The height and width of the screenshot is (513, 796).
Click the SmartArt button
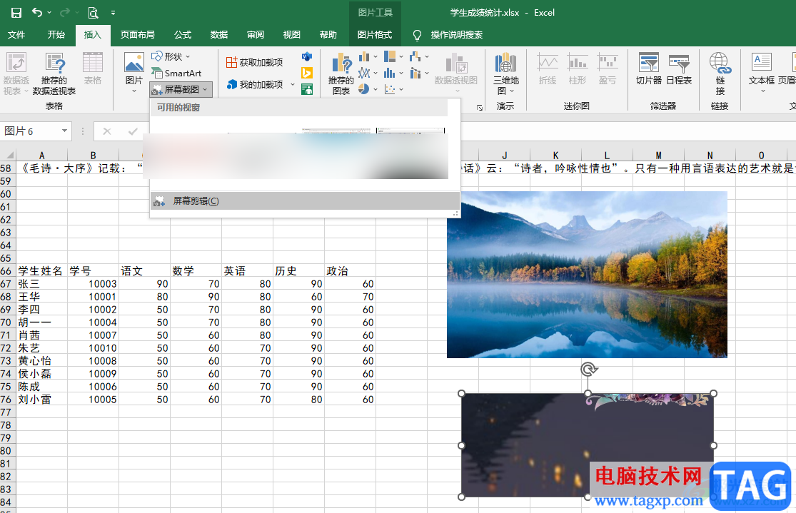(176, 73)
